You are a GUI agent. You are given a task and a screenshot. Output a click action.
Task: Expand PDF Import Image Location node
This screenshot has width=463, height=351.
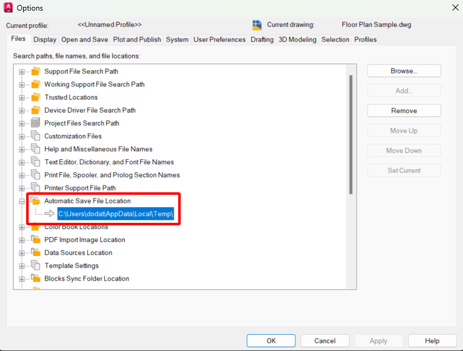click(22, 240)
